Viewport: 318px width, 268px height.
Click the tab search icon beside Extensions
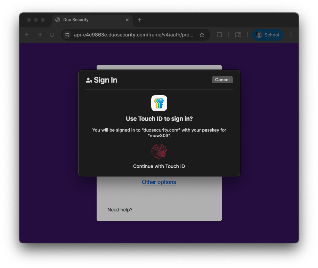point(238,35)
